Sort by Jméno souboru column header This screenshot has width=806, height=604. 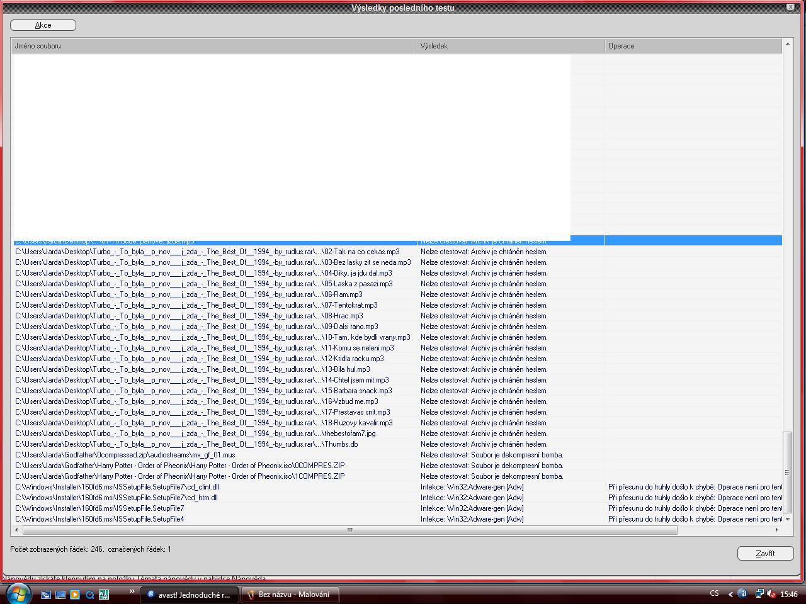pos(214,46)
